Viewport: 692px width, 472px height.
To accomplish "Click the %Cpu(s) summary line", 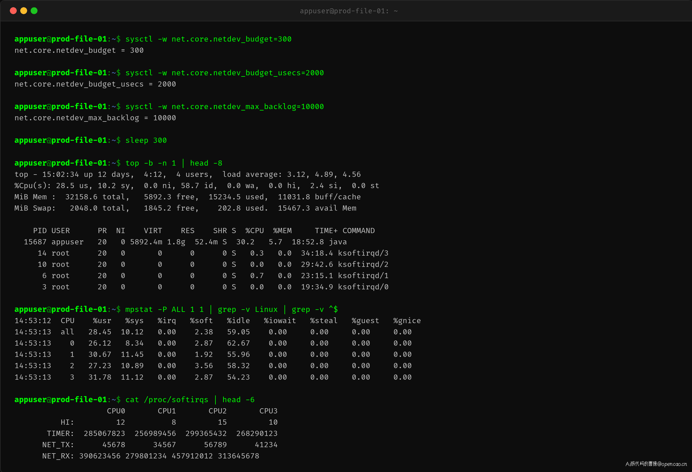I will [197, 186].
